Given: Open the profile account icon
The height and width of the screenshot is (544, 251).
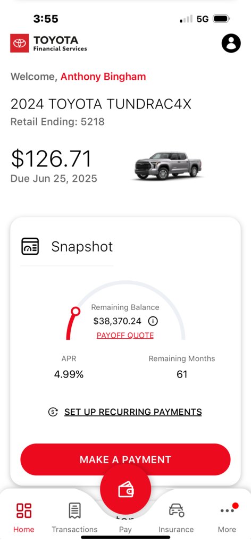Looking at the screenshot, I should point(231,44).
